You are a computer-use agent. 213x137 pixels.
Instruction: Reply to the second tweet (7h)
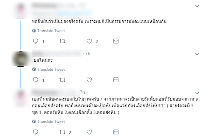[x=35, y=80]
